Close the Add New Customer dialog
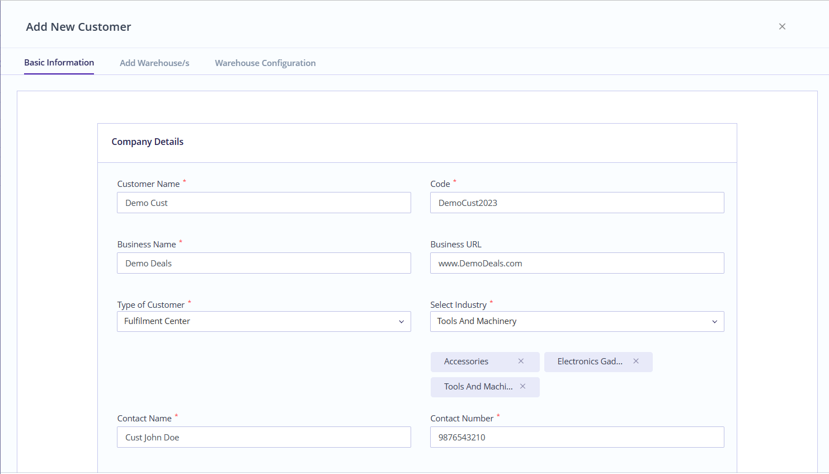 [x=782, y=26]
